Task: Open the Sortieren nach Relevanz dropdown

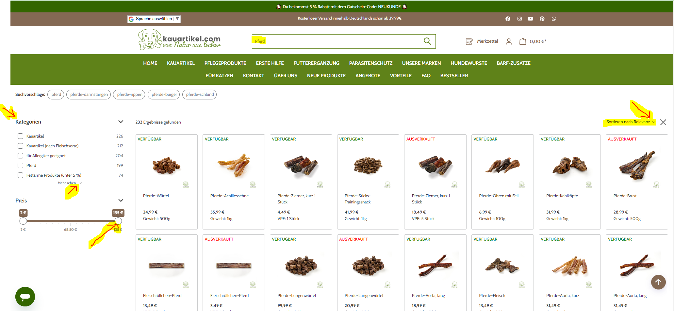Action: click(x=630, y=122)
